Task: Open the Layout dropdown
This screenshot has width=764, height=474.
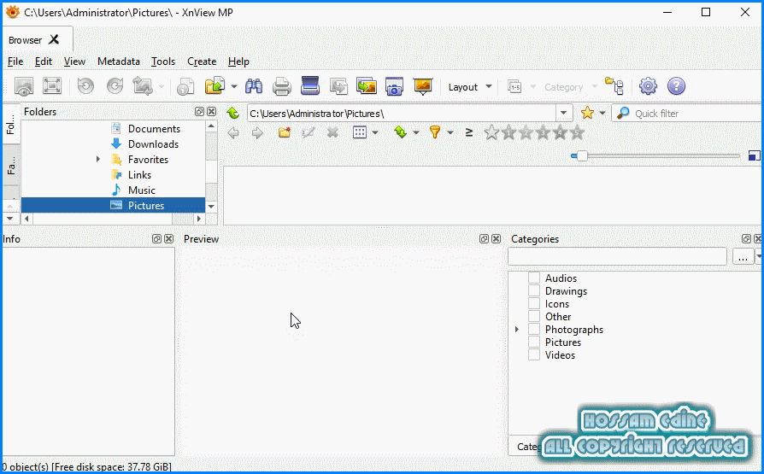Action: point(470,87)
